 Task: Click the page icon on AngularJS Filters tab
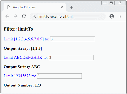pos(9,7)
